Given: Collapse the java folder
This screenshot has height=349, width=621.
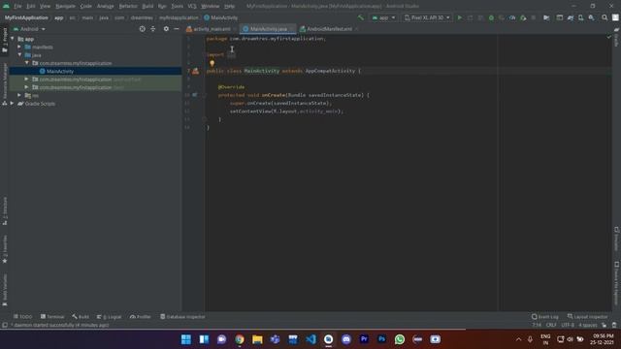Looking at the screenshot, I should tap(19, 55).
